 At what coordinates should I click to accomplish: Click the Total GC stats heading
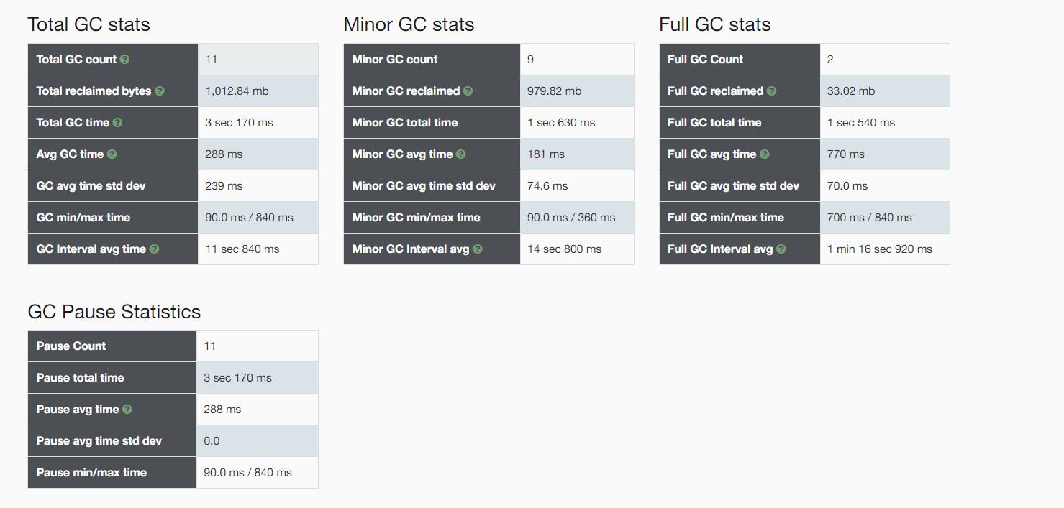click(x=89, y=24)
